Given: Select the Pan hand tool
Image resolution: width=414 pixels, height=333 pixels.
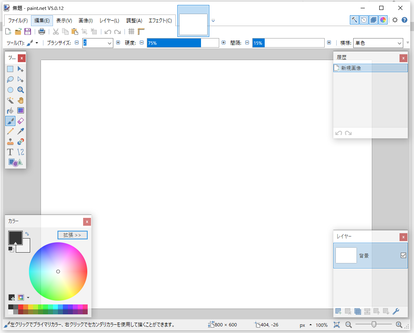Looking at the screenshot, I should click(x=20, y=100).
